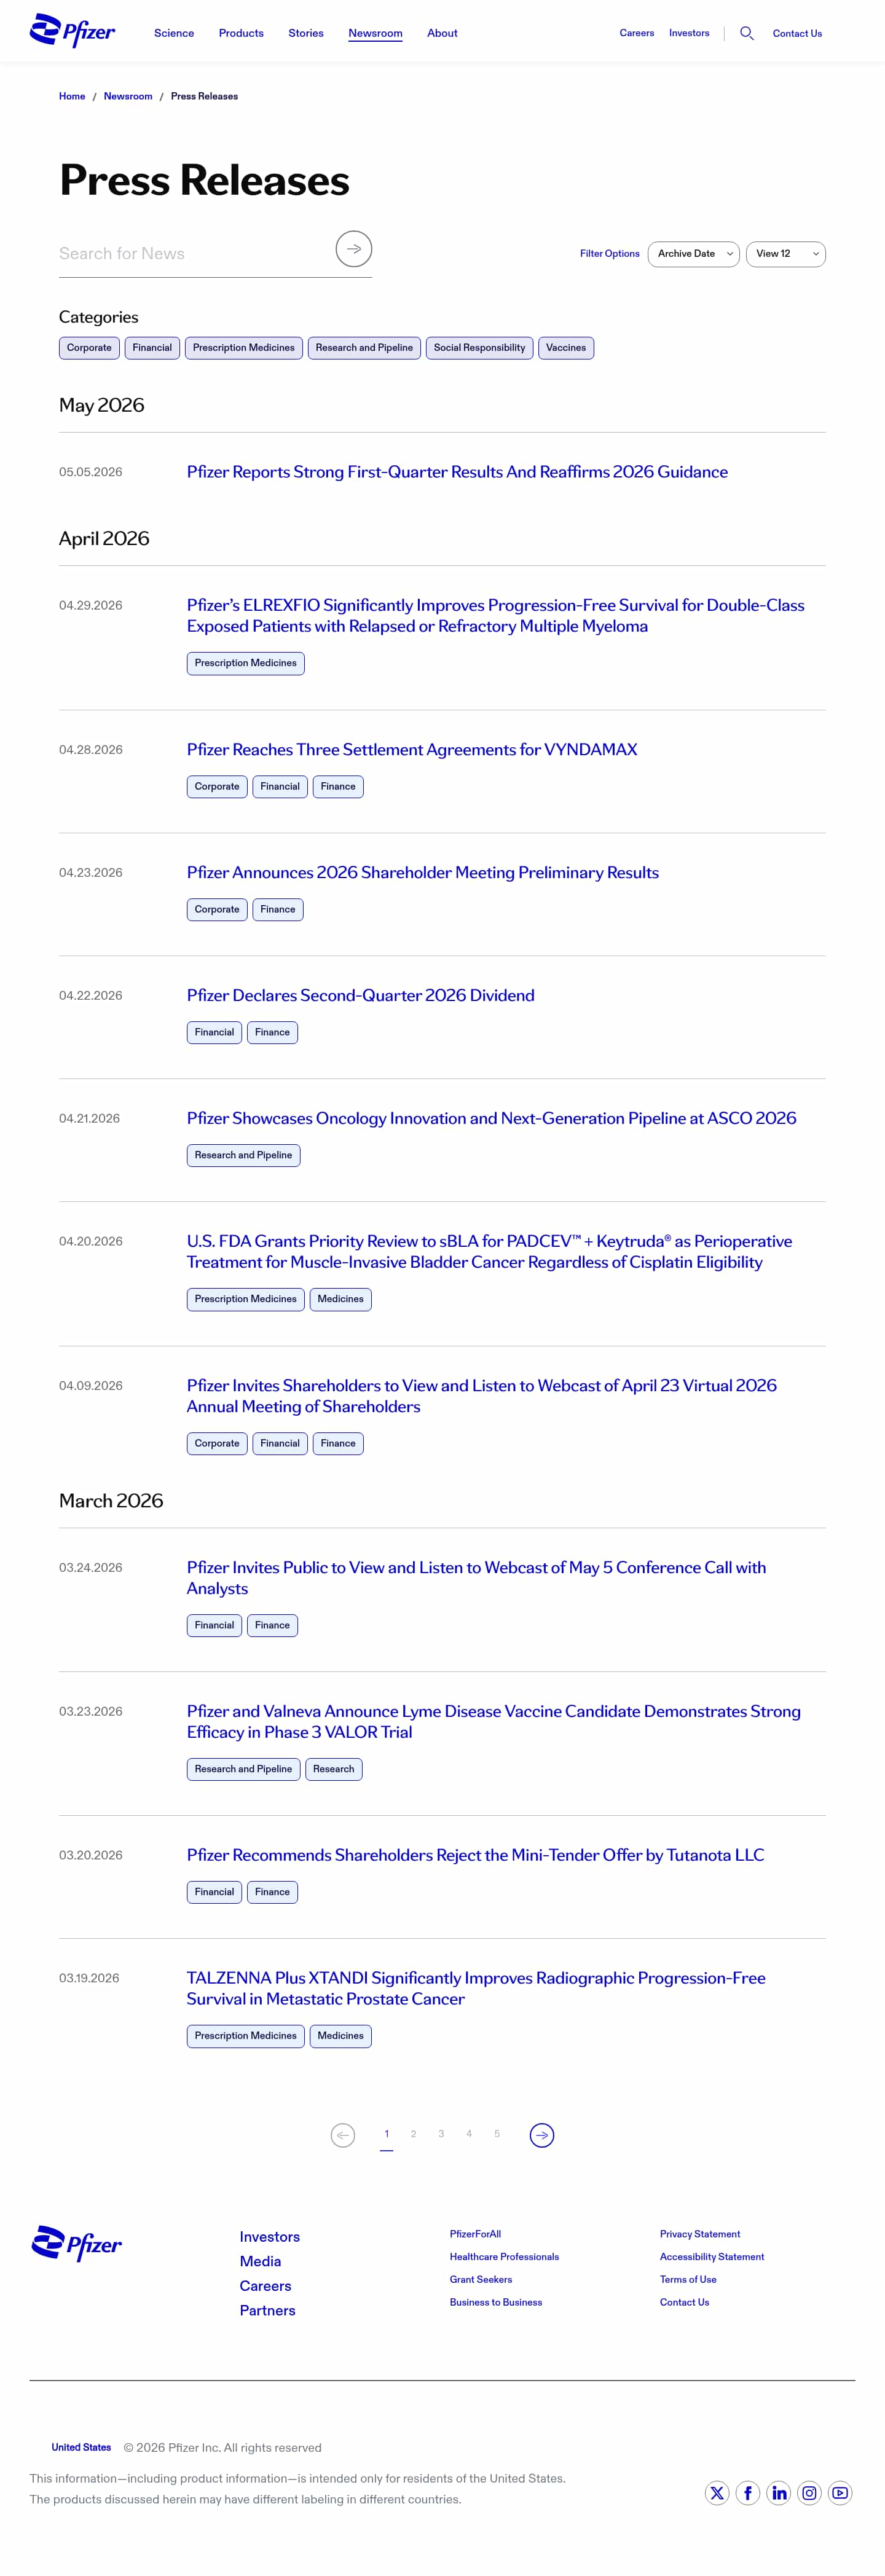Go to pagination page 3

pos(441,2134)
